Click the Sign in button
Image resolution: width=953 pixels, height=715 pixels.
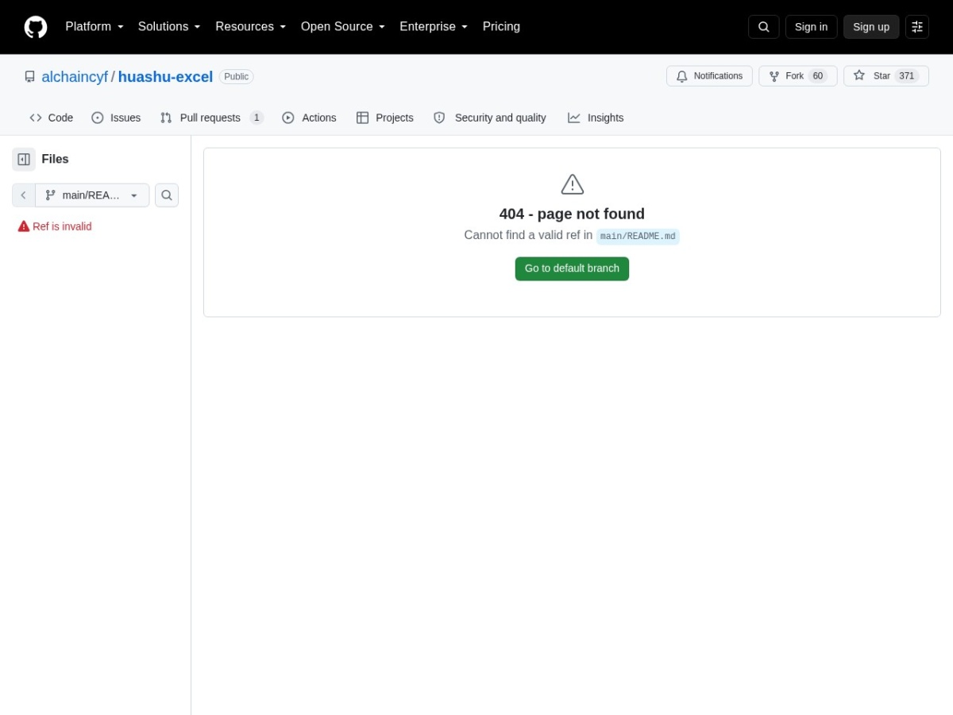[x=811, y=27]
